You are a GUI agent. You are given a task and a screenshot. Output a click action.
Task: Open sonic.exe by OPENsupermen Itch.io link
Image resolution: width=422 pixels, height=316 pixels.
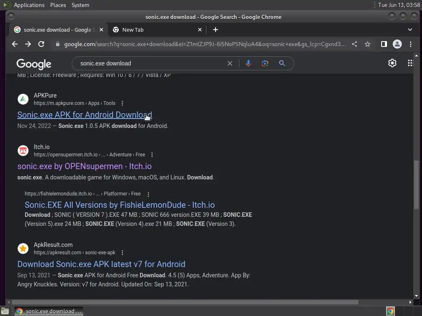pyautogui.click(x=84, y=166)
